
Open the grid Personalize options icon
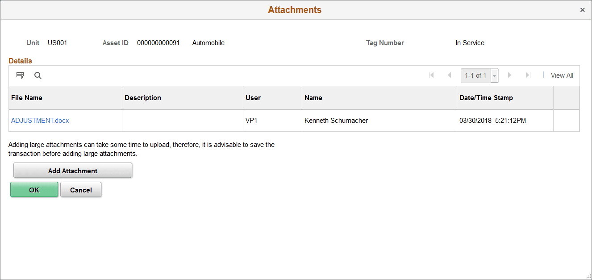click(x=20, y=75)
